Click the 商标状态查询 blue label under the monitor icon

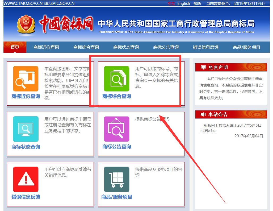click(26, 147)
